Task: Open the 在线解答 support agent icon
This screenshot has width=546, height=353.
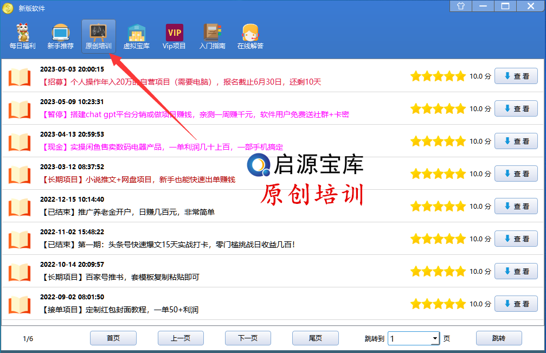Action: (250, 36)
